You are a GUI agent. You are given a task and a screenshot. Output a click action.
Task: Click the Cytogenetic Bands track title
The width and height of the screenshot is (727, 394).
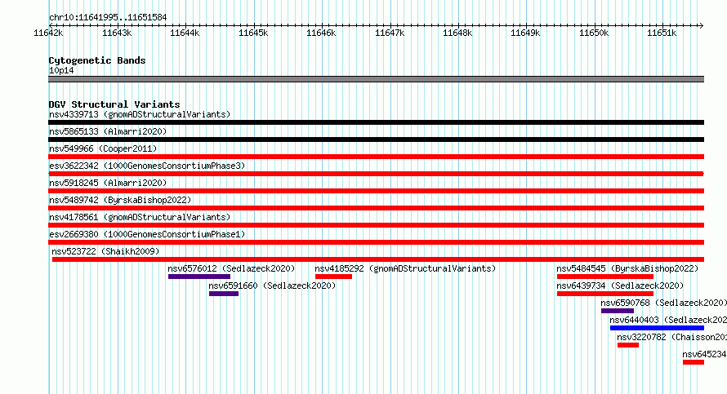pyautogui.click(x=97, y=60)
